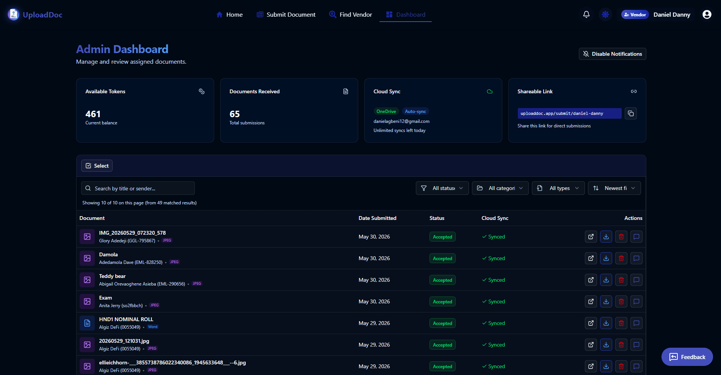Click the Auto-sync badge
The height and width of the screenshot is (375, 721).
415,111
